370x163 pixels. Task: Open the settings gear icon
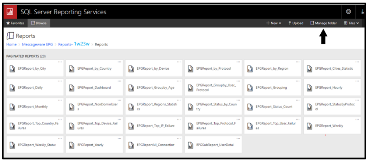tap(348, 11)
